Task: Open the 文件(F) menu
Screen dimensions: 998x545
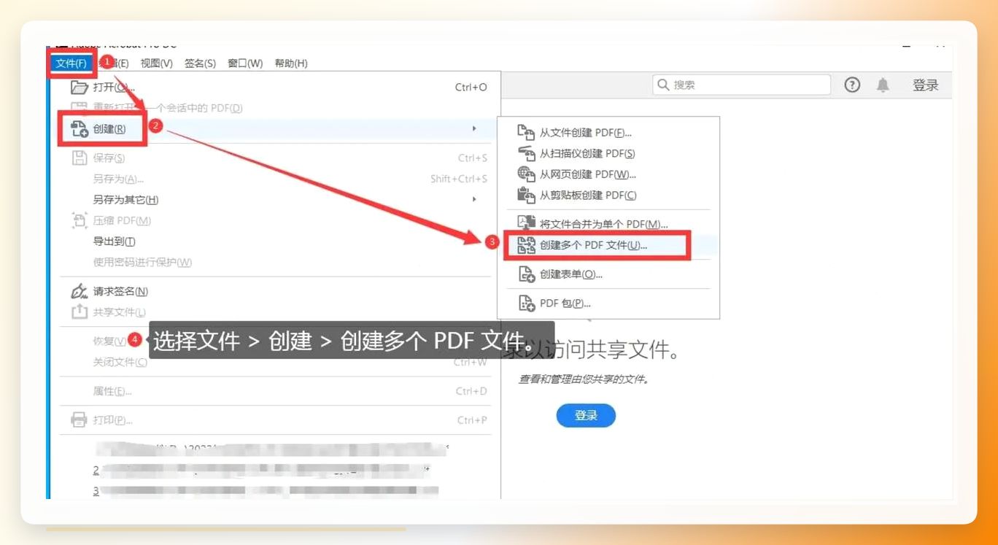Action: (x=71, y=63)
